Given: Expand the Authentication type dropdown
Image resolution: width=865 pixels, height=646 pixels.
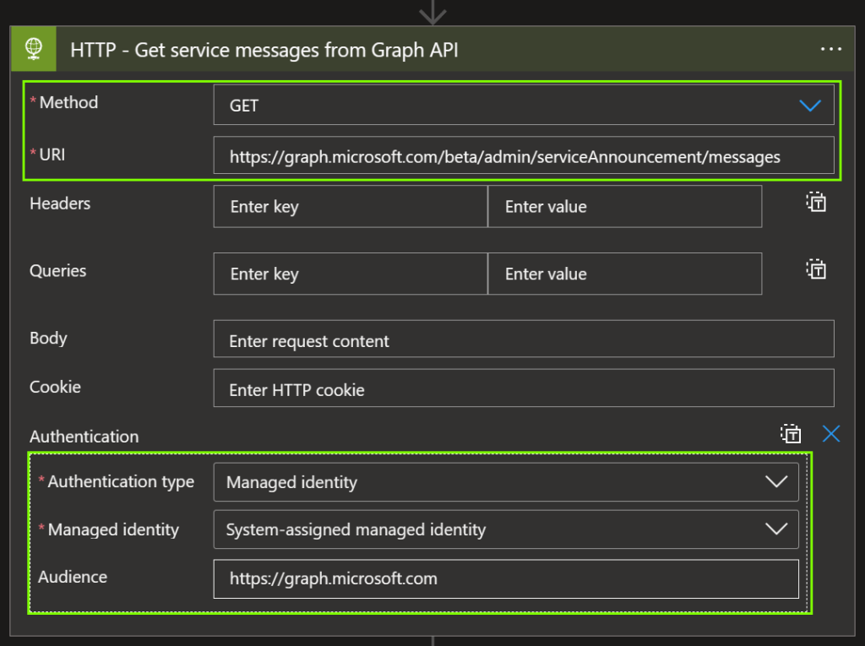Looking at the screenshot, I should pos(505,482).
